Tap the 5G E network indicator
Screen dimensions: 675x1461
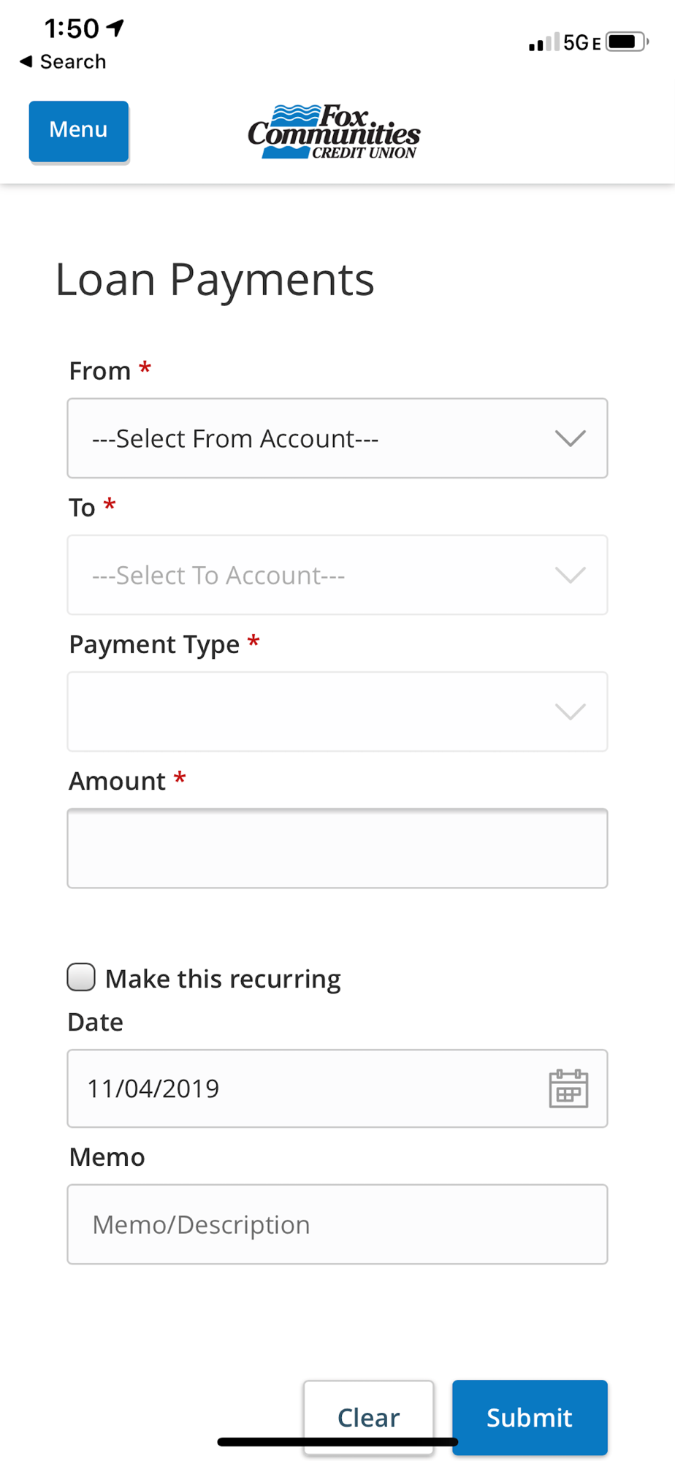click(582, 42)
